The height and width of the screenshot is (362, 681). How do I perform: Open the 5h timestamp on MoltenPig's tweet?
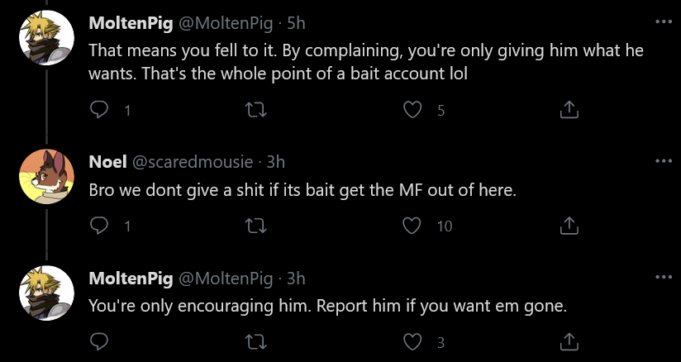point(296,23)
